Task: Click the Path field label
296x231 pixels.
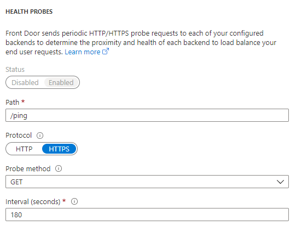Action: (x=13, y=102)
